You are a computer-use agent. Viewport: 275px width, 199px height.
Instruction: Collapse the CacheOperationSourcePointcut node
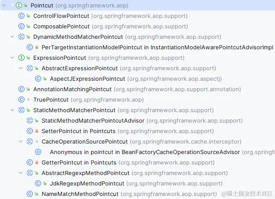pos(21,141)
